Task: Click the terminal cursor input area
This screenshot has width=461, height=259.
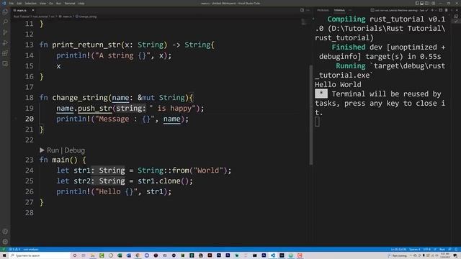Action: coord(317,122)
